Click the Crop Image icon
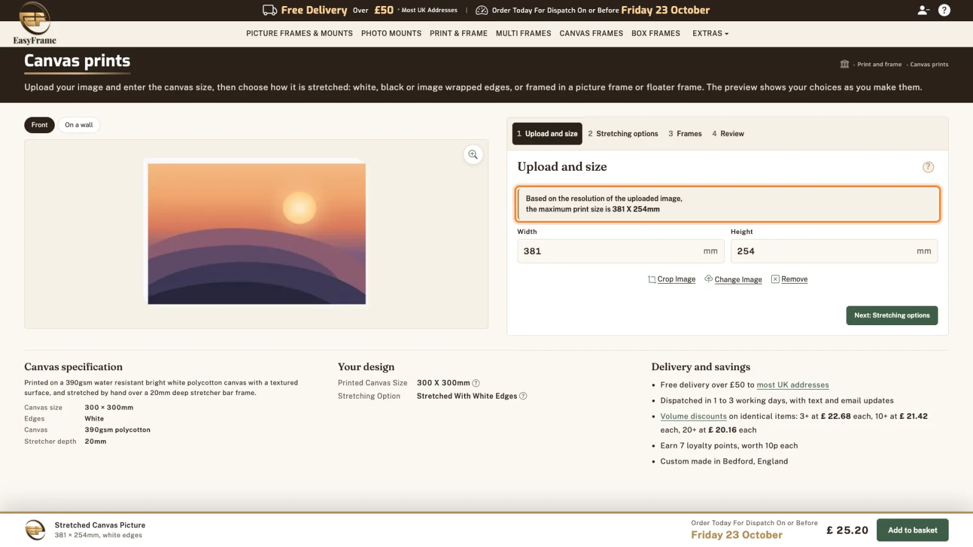Image resolution: width=973 pixels, height=547 pixels. pos(652,280)
